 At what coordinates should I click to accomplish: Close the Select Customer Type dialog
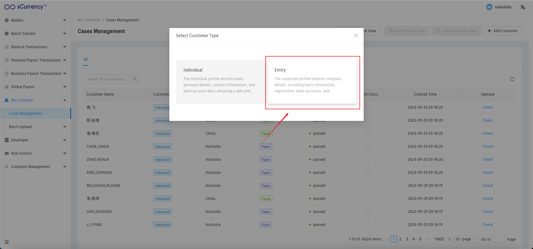(356, 35)
